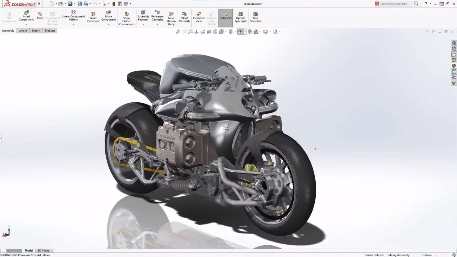Open the 3D Views tab
The image size is (457, 257).
[x=44, y=250]
